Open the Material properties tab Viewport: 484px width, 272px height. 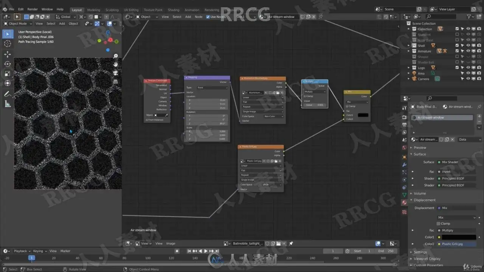[404, 202]
